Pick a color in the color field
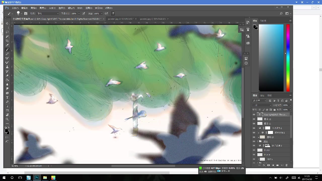Screen dimensions: 322x181 (271, 58)
